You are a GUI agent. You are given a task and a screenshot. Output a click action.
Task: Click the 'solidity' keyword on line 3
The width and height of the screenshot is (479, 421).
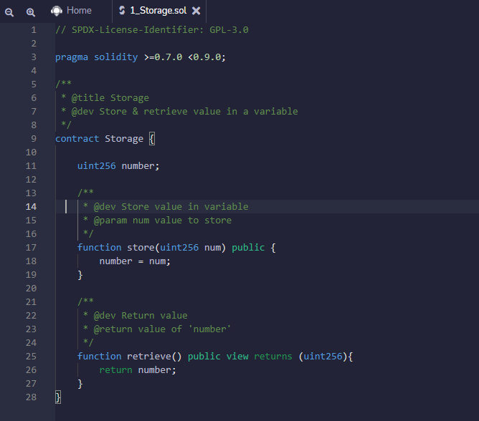tap(115, 57)
